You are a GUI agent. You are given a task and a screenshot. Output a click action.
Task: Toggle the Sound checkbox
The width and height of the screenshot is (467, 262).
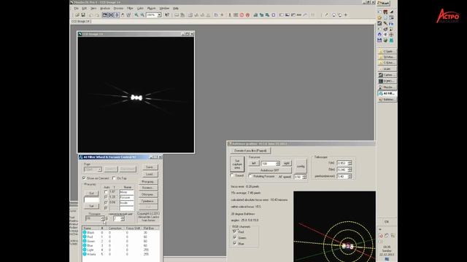pos(232,175)
